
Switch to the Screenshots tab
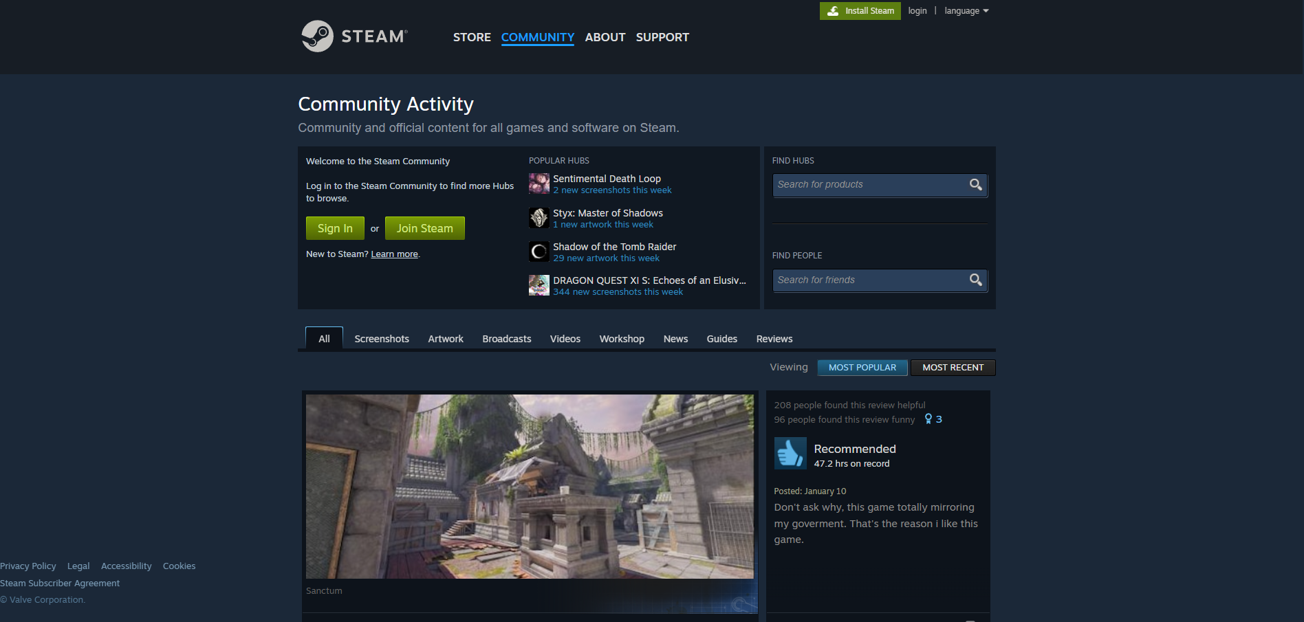coord(382,338)
